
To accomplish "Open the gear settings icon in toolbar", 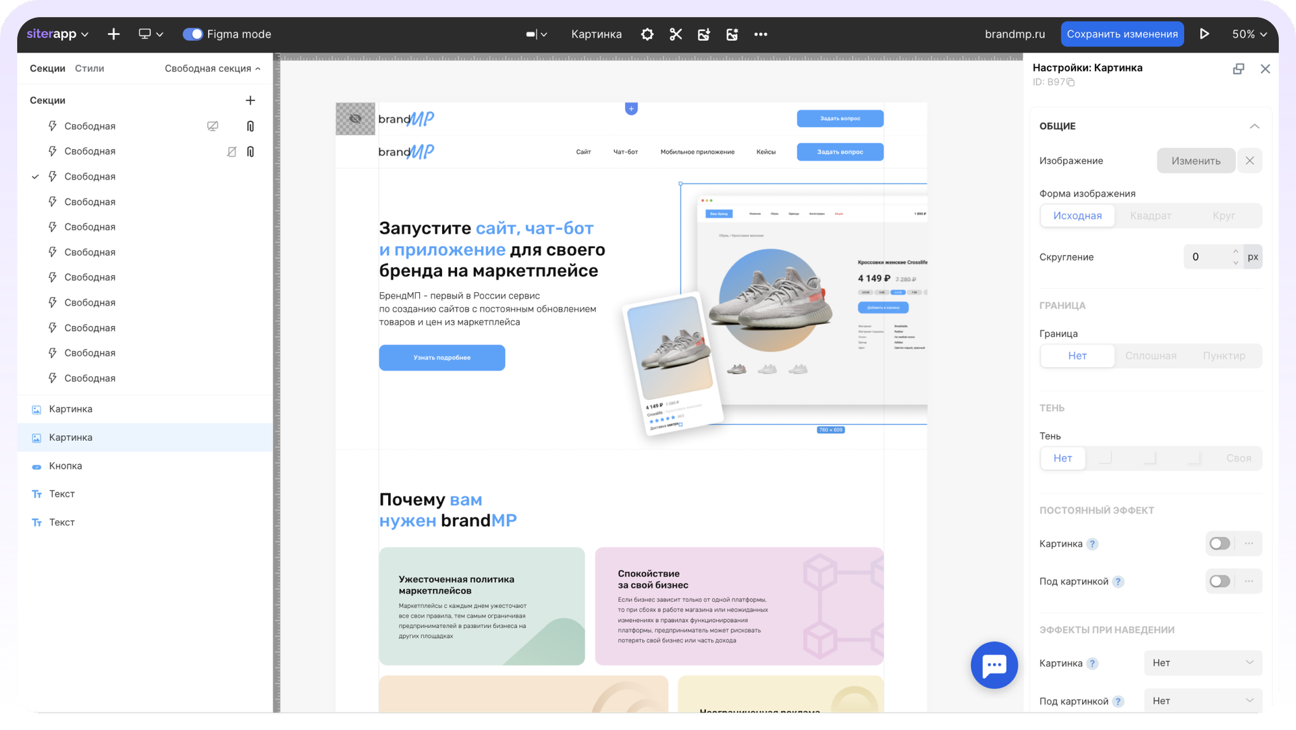I will (647, 34).
